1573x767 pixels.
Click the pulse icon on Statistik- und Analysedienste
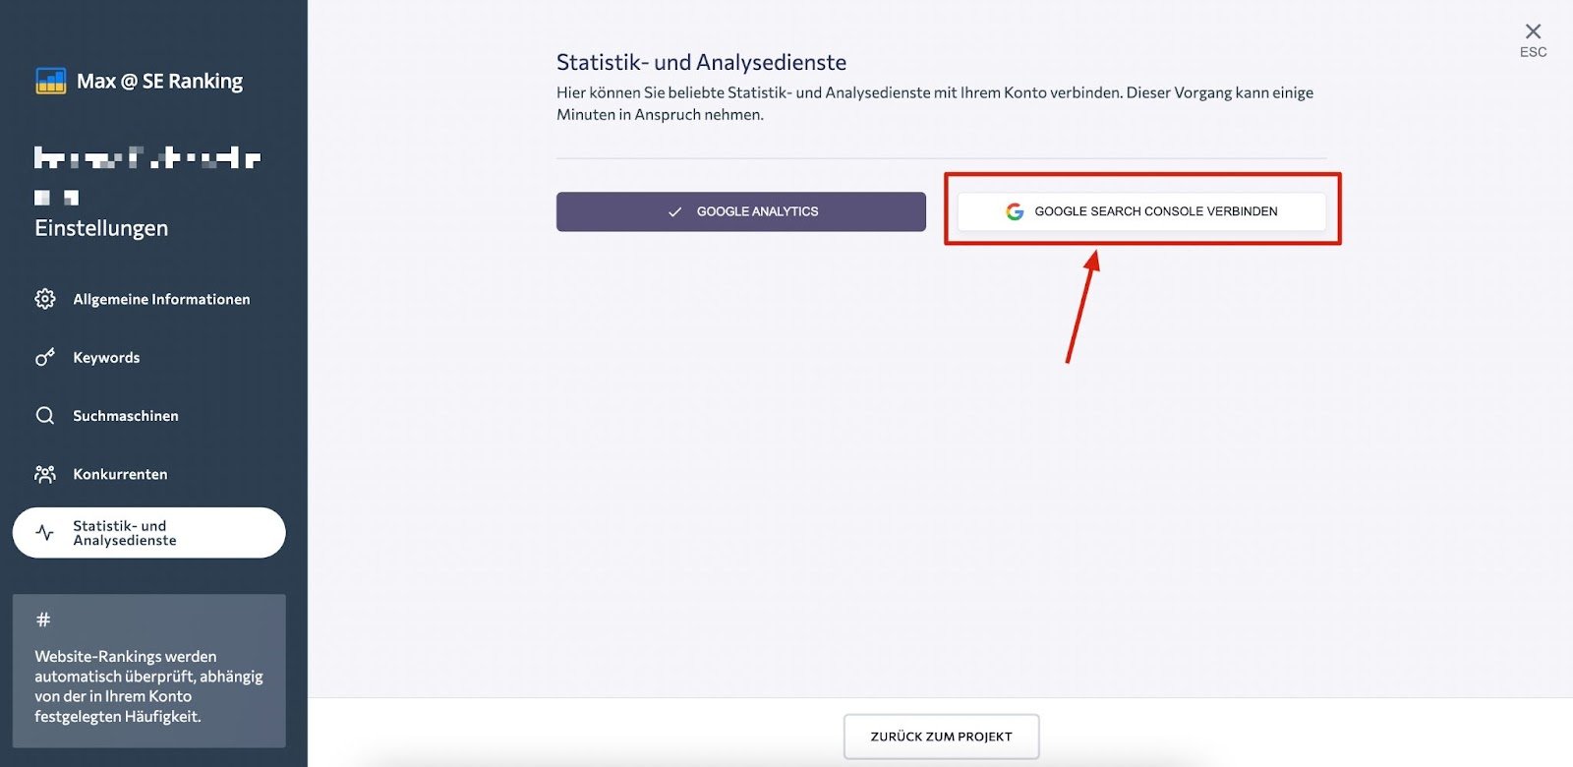tap(45, 533)
